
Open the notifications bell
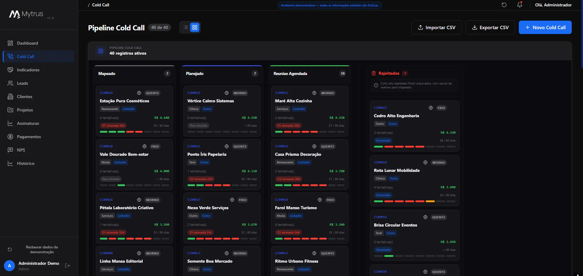click(x=520, y=5)
